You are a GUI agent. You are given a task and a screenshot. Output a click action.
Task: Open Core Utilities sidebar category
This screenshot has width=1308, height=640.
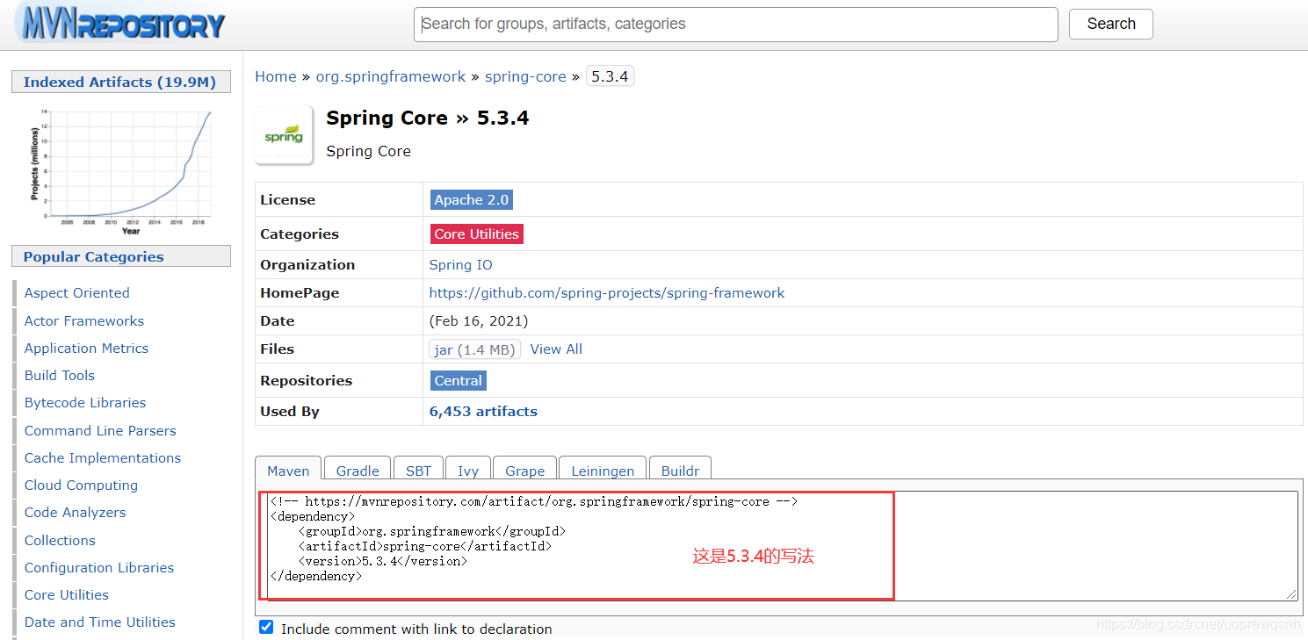(67, 595)
